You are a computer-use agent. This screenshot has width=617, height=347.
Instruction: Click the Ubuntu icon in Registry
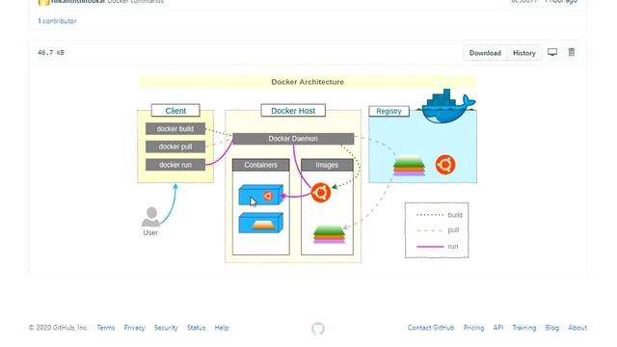click(x=445, y=165)
